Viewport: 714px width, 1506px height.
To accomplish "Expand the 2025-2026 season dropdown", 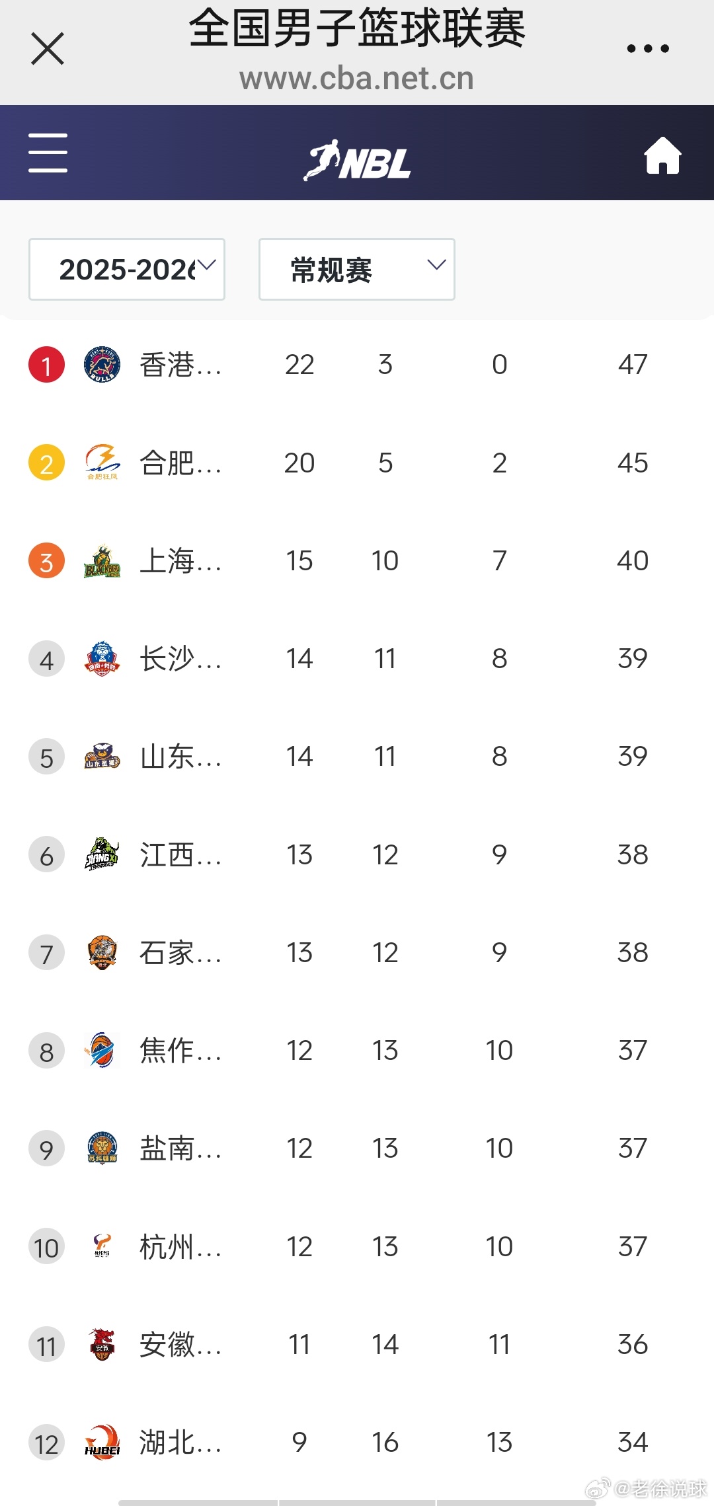I will tap(127, 269).
